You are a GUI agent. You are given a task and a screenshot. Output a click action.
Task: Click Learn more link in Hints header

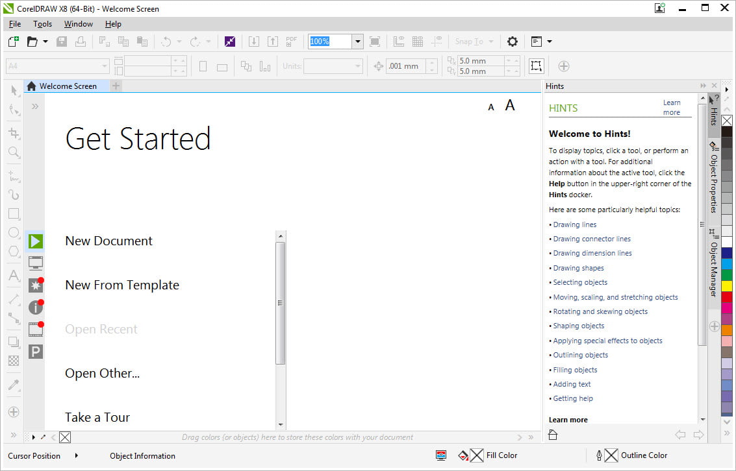672,107
